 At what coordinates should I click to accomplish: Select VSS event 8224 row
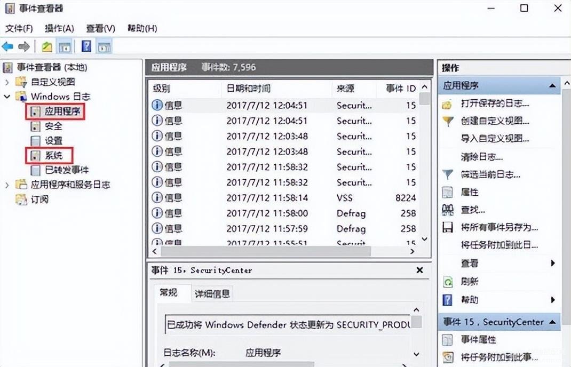click(284, 198)
